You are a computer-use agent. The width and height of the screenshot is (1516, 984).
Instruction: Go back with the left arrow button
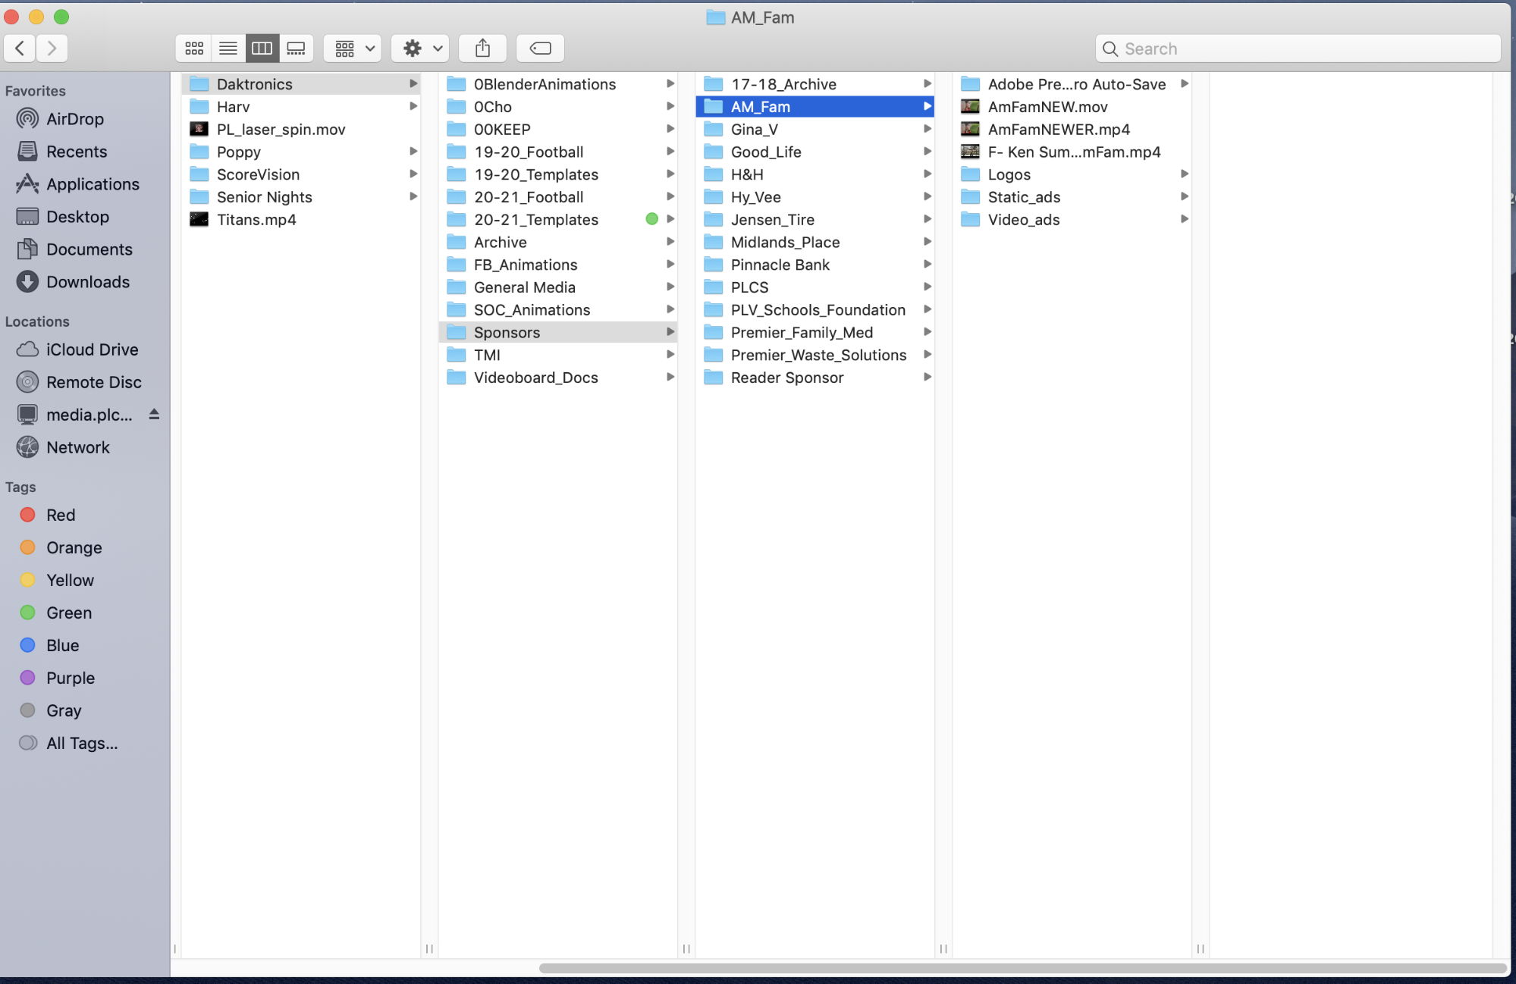point(20,49)
